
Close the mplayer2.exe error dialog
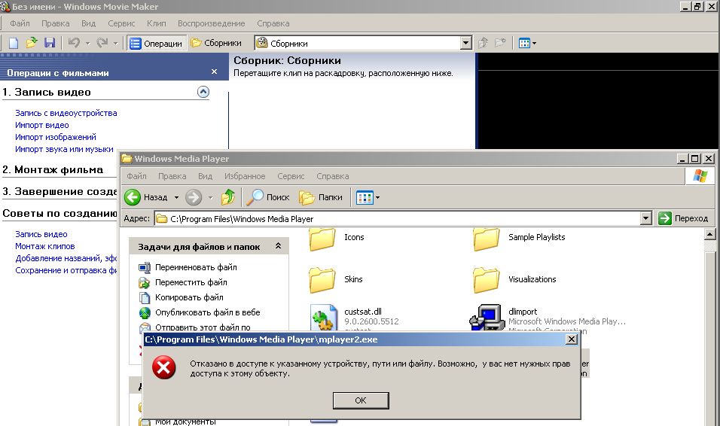coord(571,339)
